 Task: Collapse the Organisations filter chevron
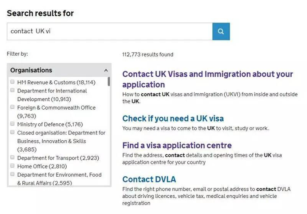coord(106,70)
